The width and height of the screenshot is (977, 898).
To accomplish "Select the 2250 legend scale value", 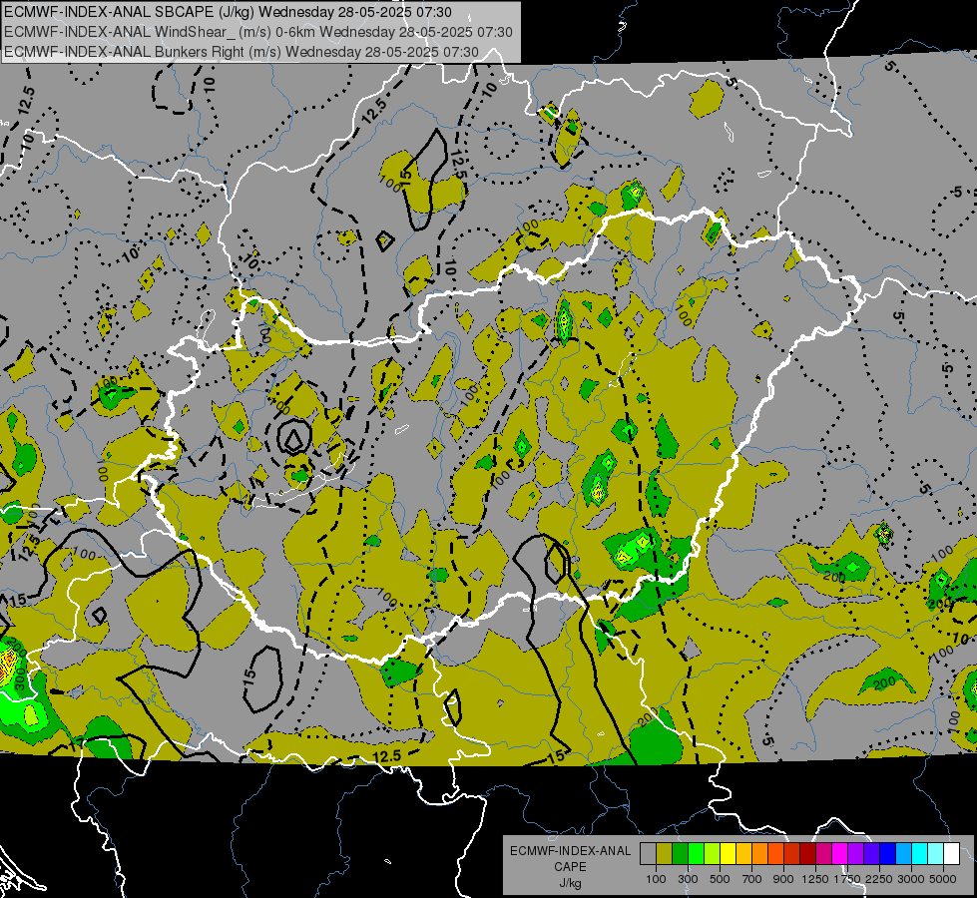I will pos(880,879).
